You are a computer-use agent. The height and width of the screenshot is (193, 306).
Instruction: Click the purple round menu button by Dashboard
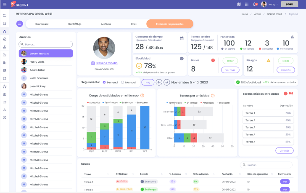(x=19, y=24)
